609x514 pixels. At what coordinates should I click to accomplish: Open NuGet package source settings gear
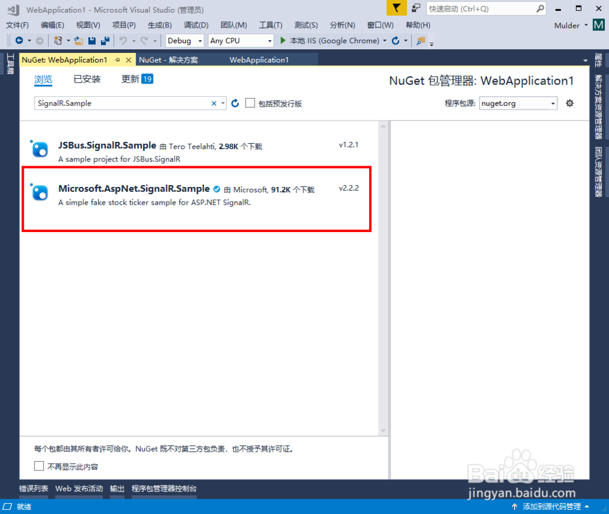coord(569,103)
